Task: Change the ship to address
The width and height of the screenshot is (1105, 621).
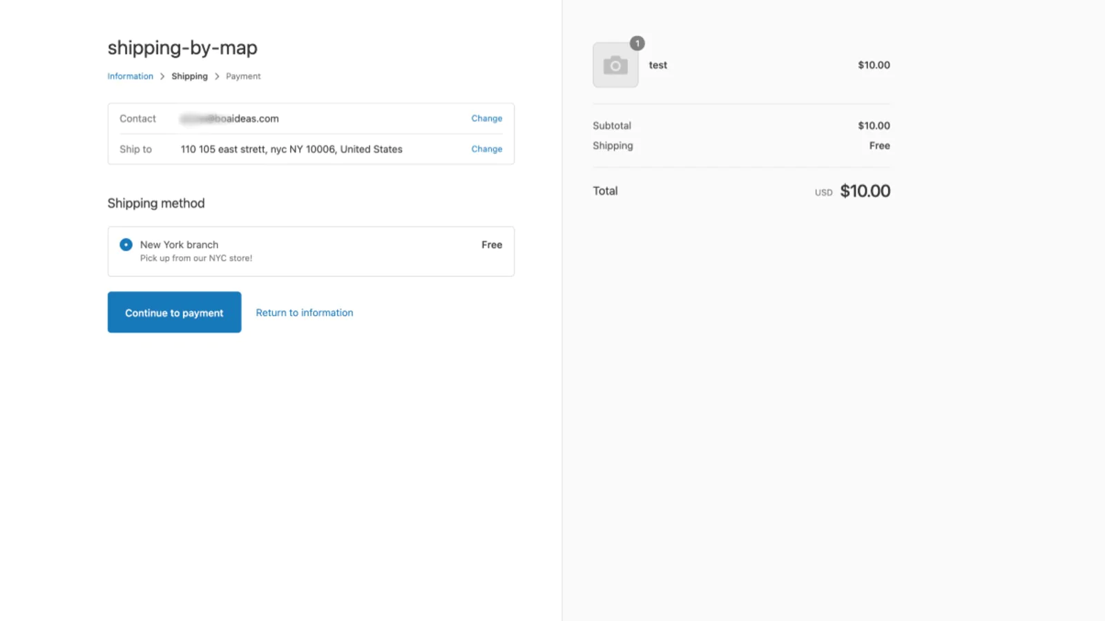Action: [486, 149]
